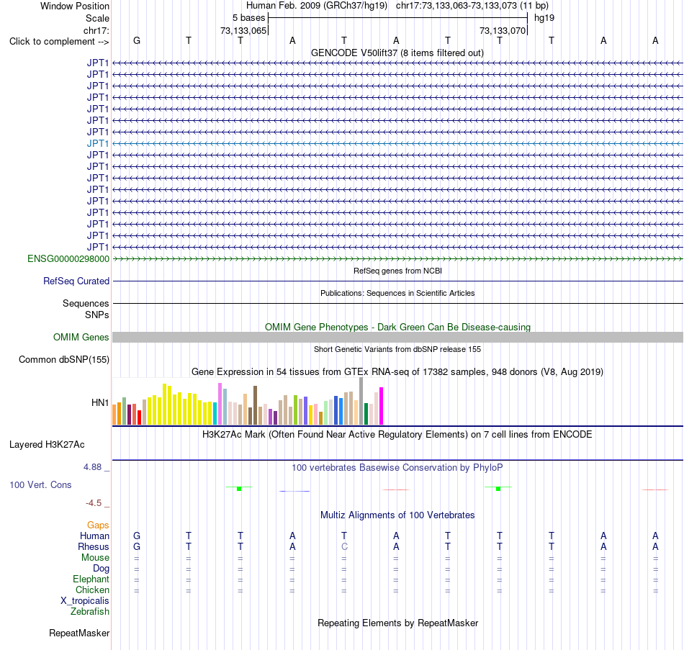Click the Human alignment row label

point(94,536)
